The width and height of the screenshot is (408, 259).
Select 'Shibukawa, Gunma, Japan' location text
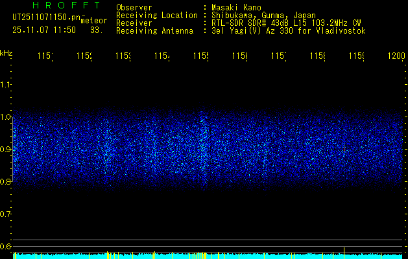coord(263,16)
